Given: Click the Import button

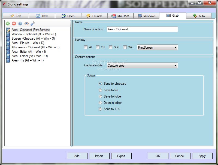Looking at the screenshot, I should 99,156.
